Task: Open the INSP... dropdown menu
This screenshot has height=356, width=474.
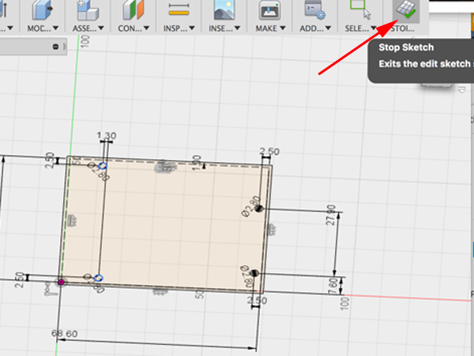Action: (179, 28)
